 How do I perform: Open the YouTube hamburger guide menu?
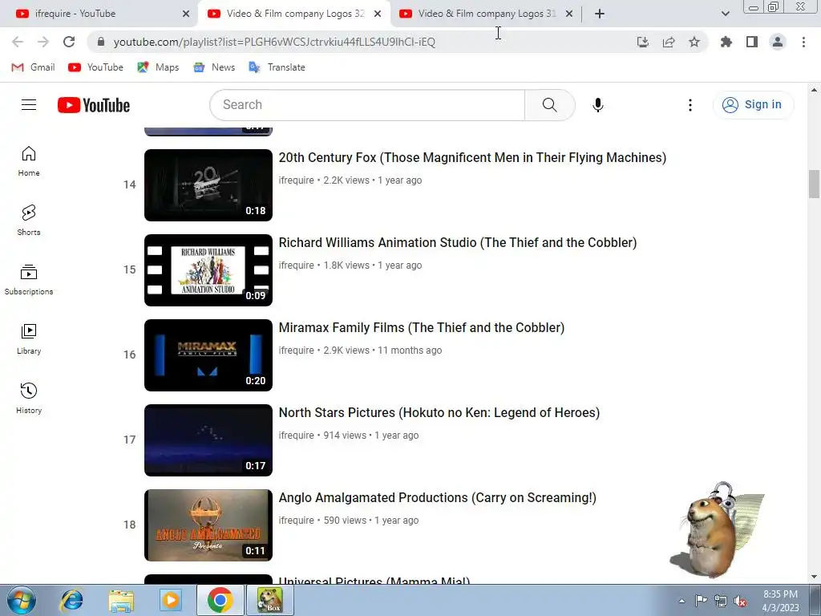[x=29, y=105]
